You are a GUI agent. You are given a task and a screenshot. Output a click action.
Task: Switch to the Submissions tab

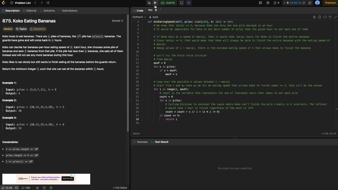point(68,11)
